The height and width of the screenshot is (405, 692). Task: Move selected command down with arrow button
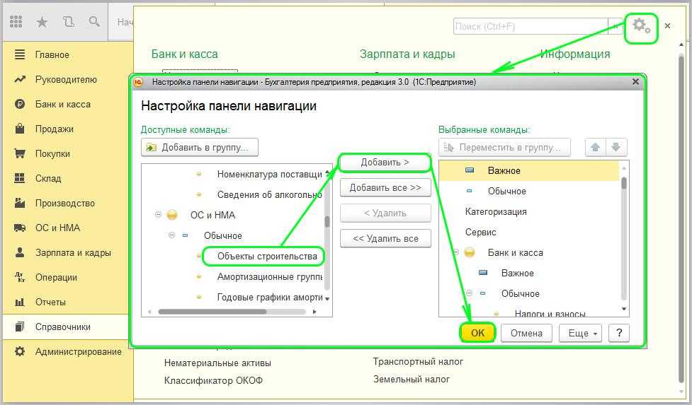click(616, 147)
